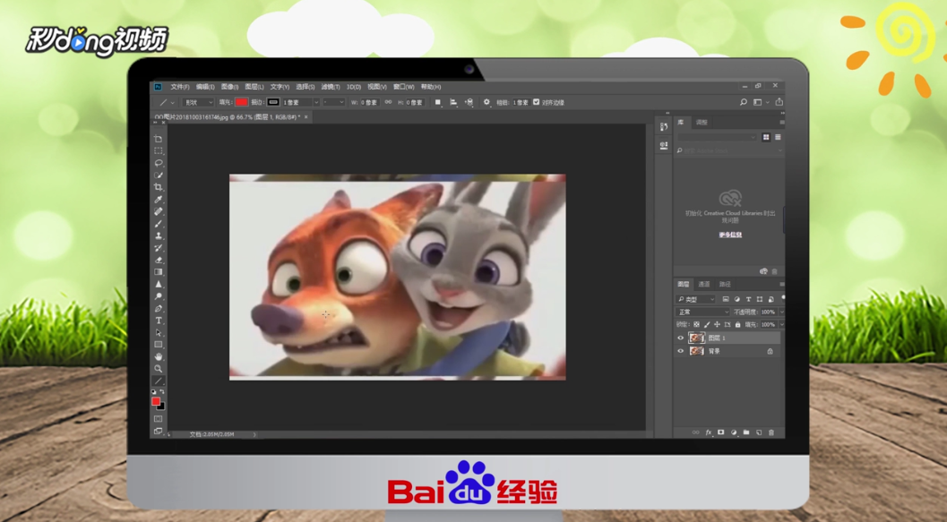
Task: Select the Eraser tool
Action: click(159, 260)
